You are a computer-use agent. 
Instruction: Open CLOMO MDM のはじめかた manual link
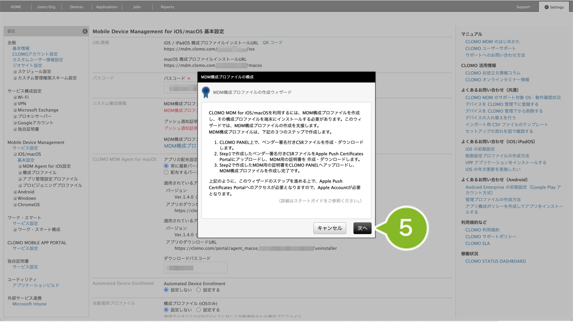pyautogui.click(x=492, y=42)
